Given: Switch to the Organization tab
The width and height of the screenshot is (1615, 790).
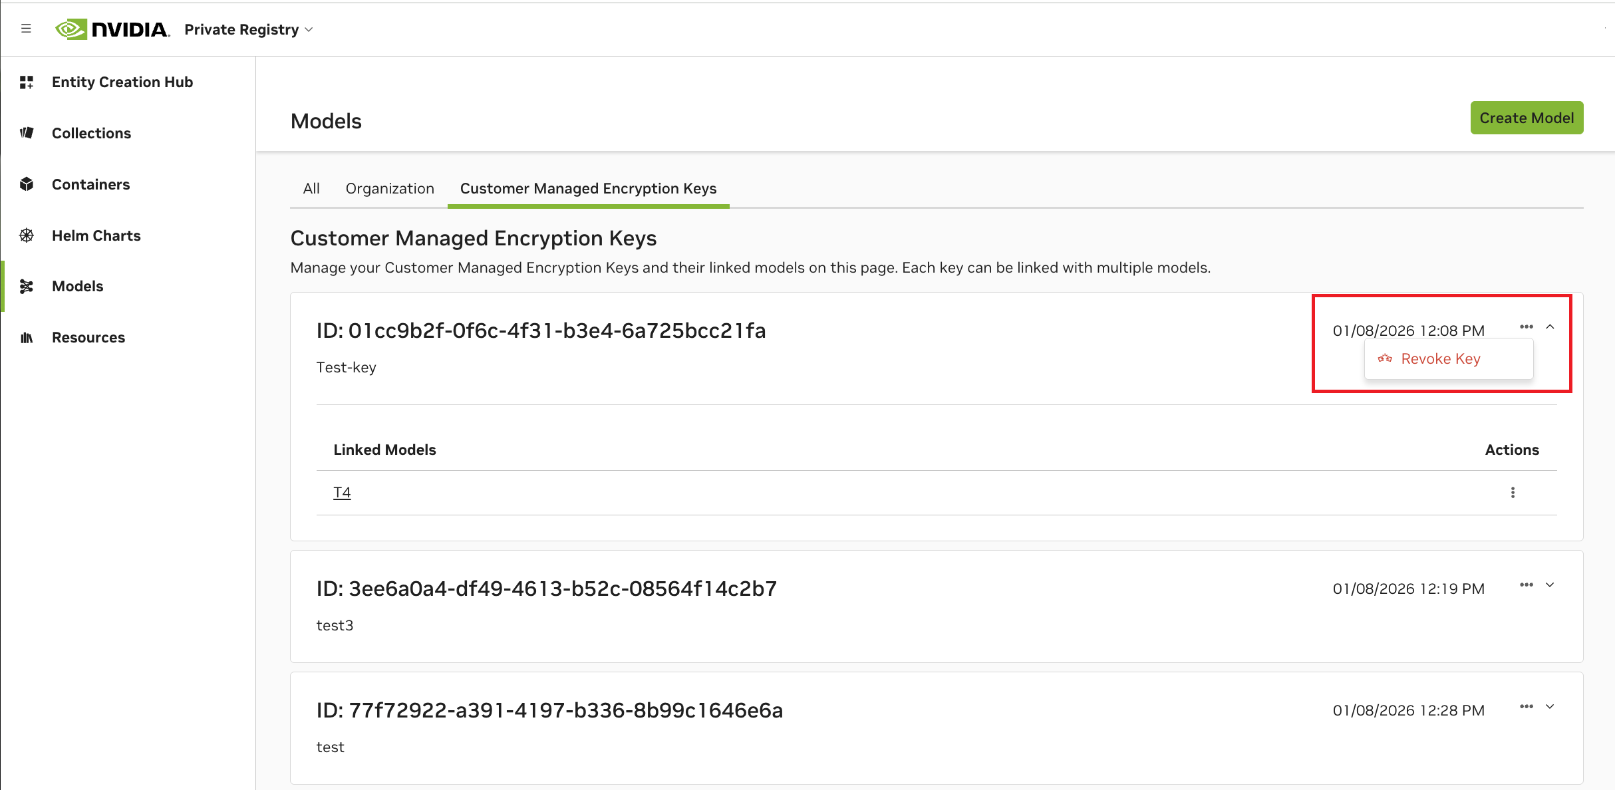Looking at the screenshot, I should tap(390, 188).
